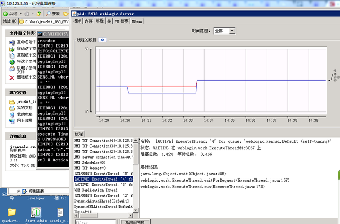Click the 其它位置 panel header
The width and height of the screenshot is (340, 224).
(x=21, y=93)
